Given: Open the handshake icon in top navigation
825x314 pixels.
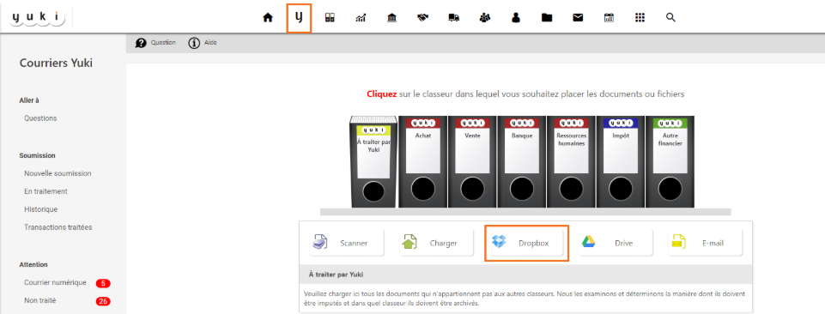Looking at the screenshot, I should [x=422, y=18].
